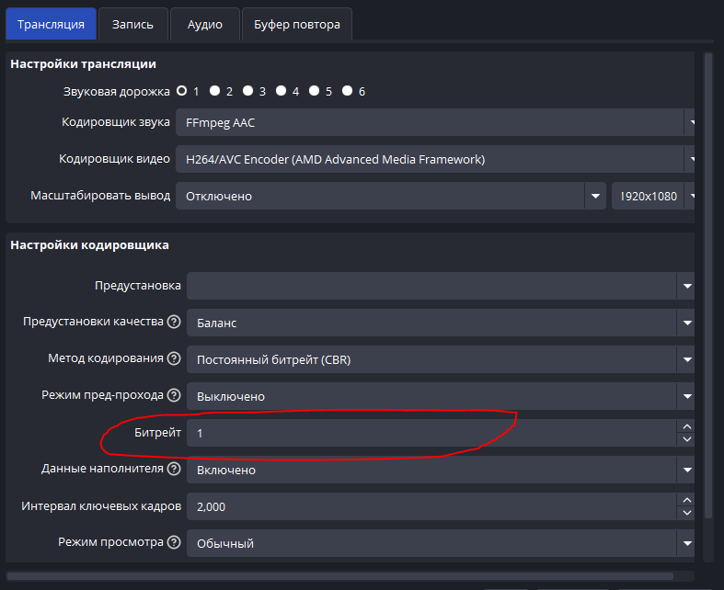Viewport: 724px width, 590px height.
Task: Open the 1920x1080 resolution dropdown
Action: pyautogui.click(x=653, y=196)
